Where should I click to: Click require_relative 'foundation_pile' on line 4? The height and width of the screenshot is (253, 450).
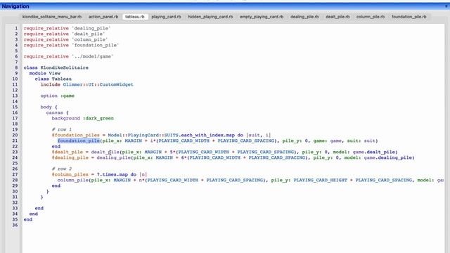(x=71, y=45)
